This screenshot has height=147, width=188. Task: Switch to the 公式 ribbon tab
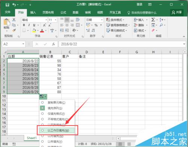click(63, 12)
